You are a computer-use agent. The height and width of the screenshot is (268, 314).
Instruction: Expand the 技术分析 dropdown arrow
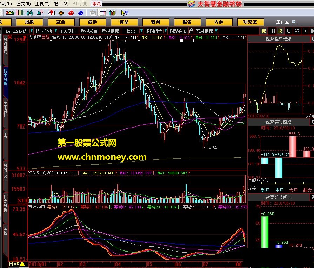[x=56, y=31]
